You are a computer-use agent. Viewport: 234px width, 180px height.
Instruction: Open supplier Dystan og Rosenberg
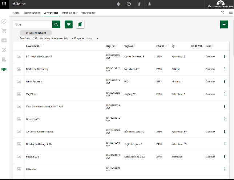pyautogui.click(x=37, y=69)
